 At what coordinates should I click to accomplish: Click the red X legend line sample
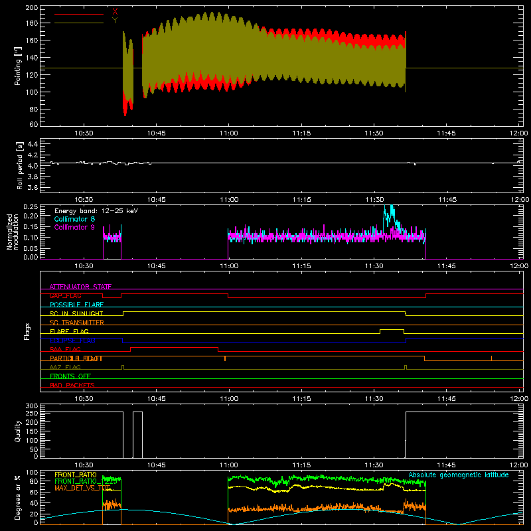click(79, 14)
